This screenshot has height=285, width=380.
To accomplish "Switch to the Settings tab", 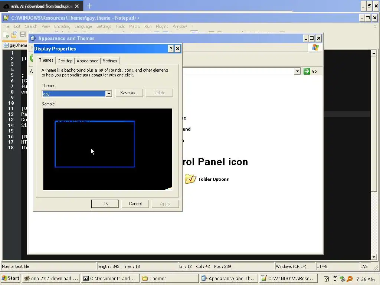I will 110,61.
